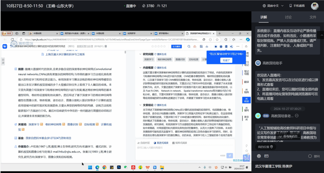Open the 简体中文 language dropdown
The image size is (324, 173).
[x=274, y=6]
